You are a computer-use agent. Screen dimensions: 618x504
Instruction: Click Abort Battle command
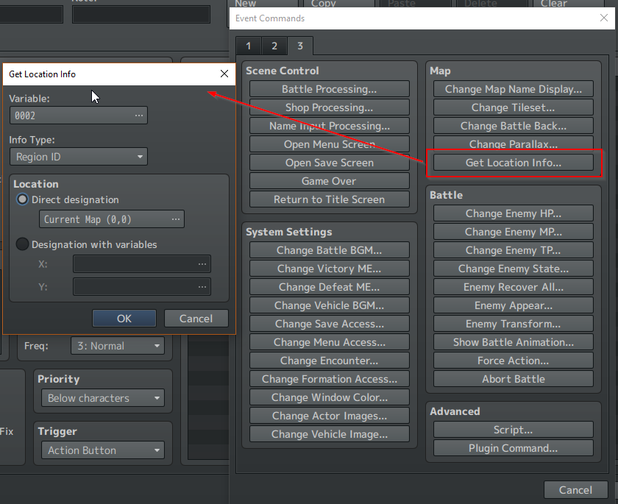514,379
